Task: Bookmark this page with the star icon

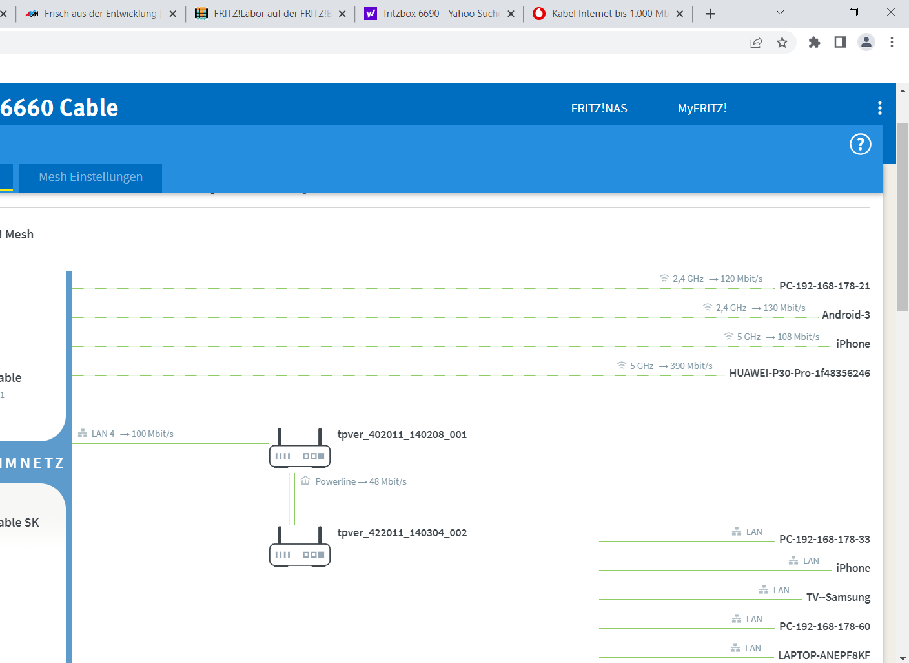Action: click(782, 43)
